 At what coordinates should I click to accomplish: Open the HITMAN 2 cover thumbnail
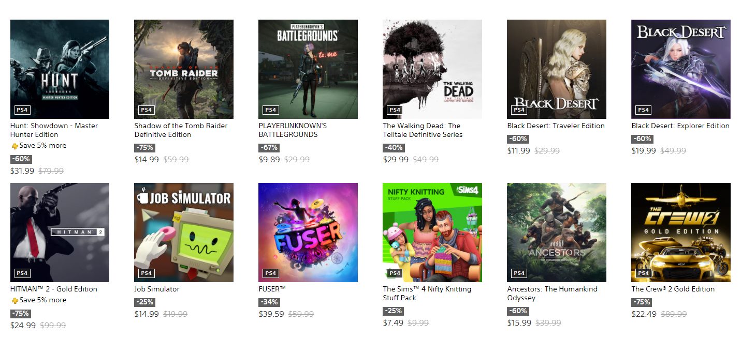pos(60,233)
